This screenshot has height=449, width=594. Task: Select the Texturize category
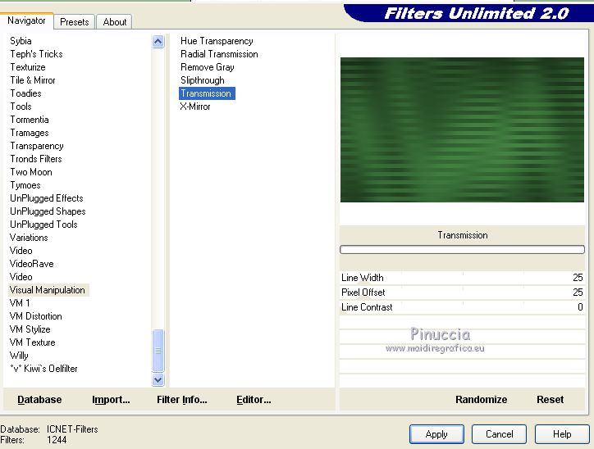[x=28, y=67]
